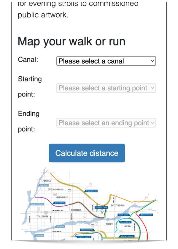Viewport: 178px width, 249px height.
Task: Click the Phoenix city name on map
Action: point(76,210)
